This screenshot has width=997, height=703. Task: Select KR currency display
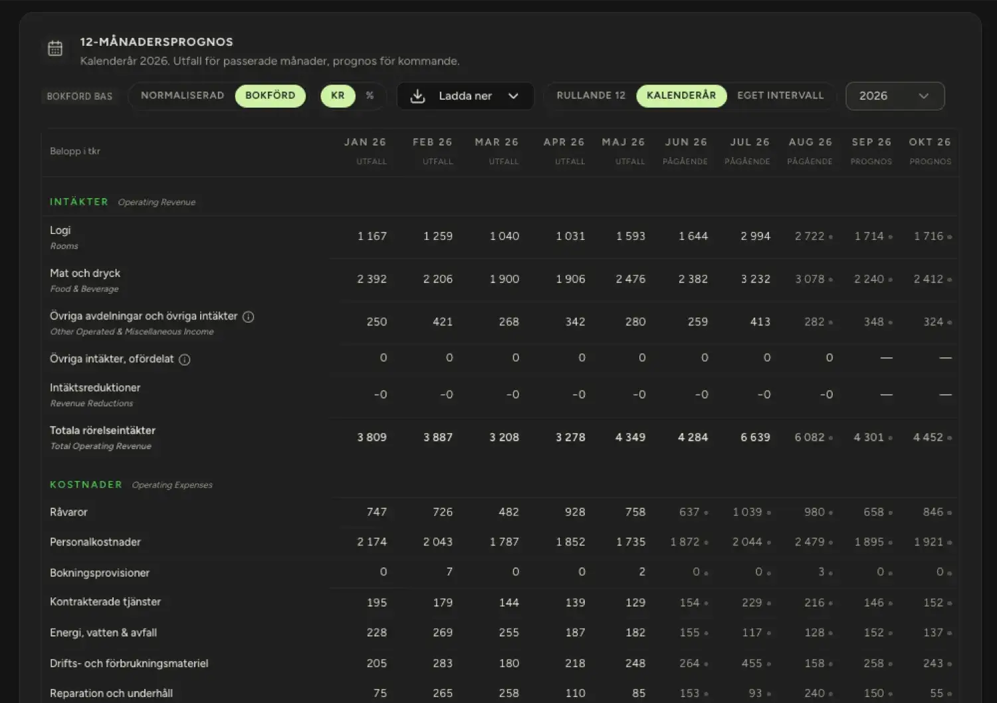pos(338,96)
